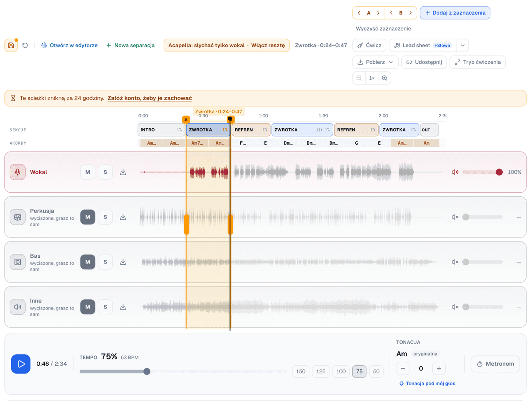Click the undo reset arrow icon
This screenshot has width=531, height=401.
25,46
